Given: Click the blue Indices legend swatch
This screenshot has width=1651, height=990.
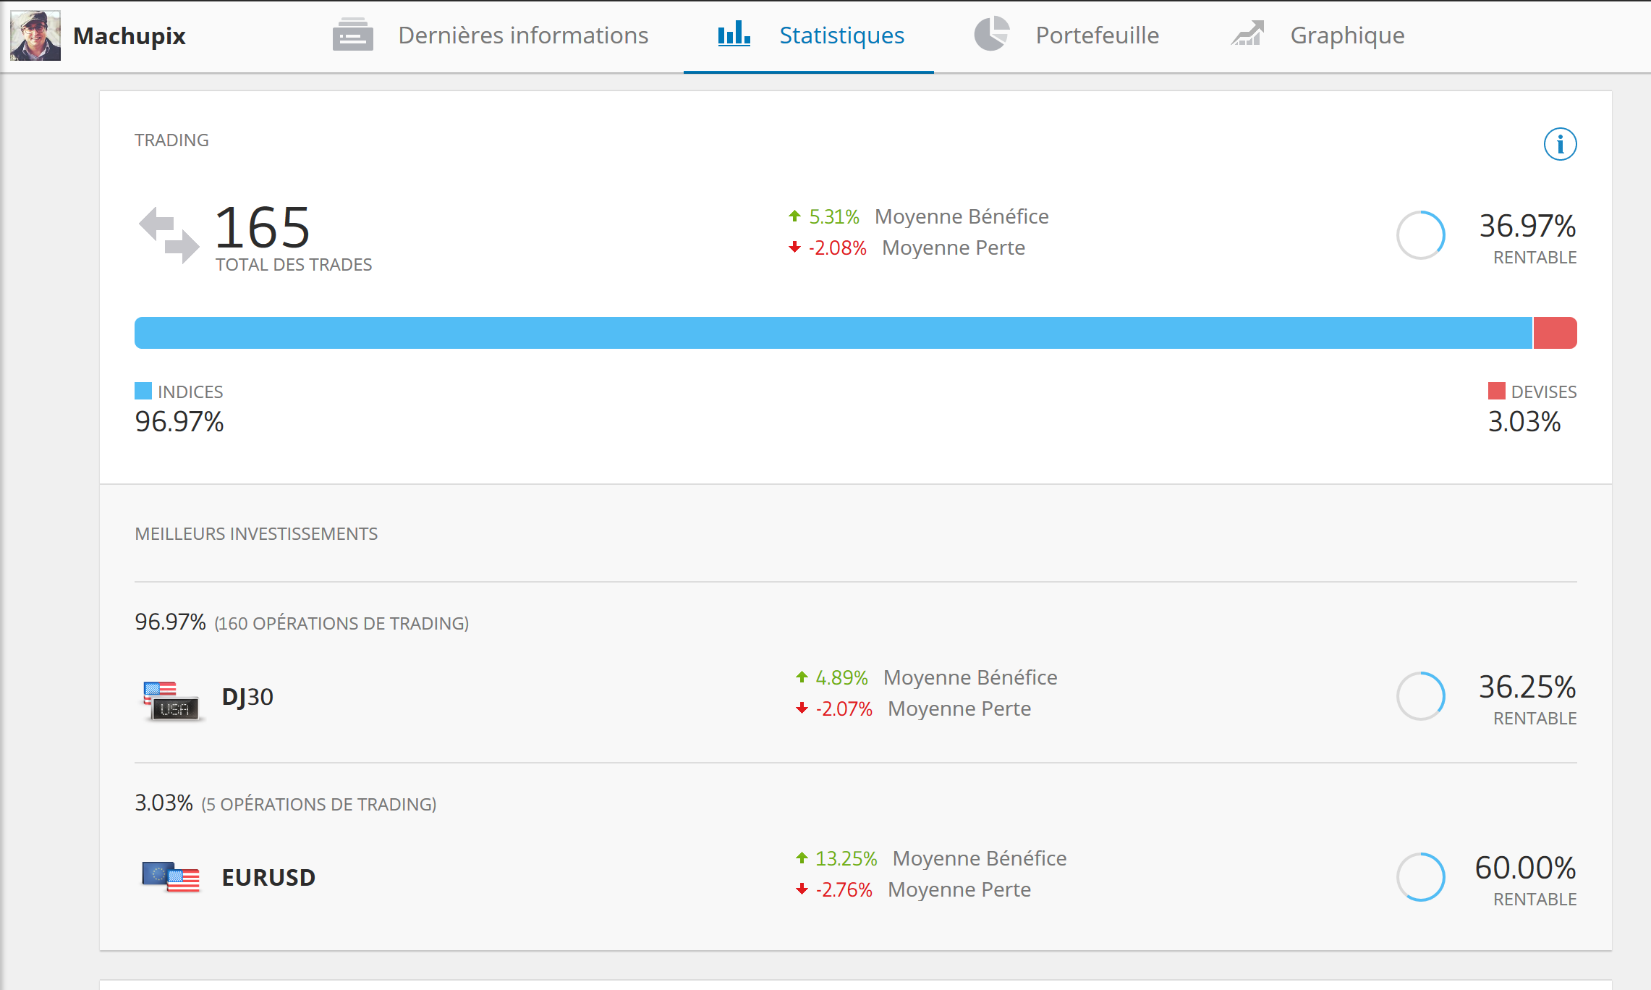Looking at the screenshot, I should 143,391.
